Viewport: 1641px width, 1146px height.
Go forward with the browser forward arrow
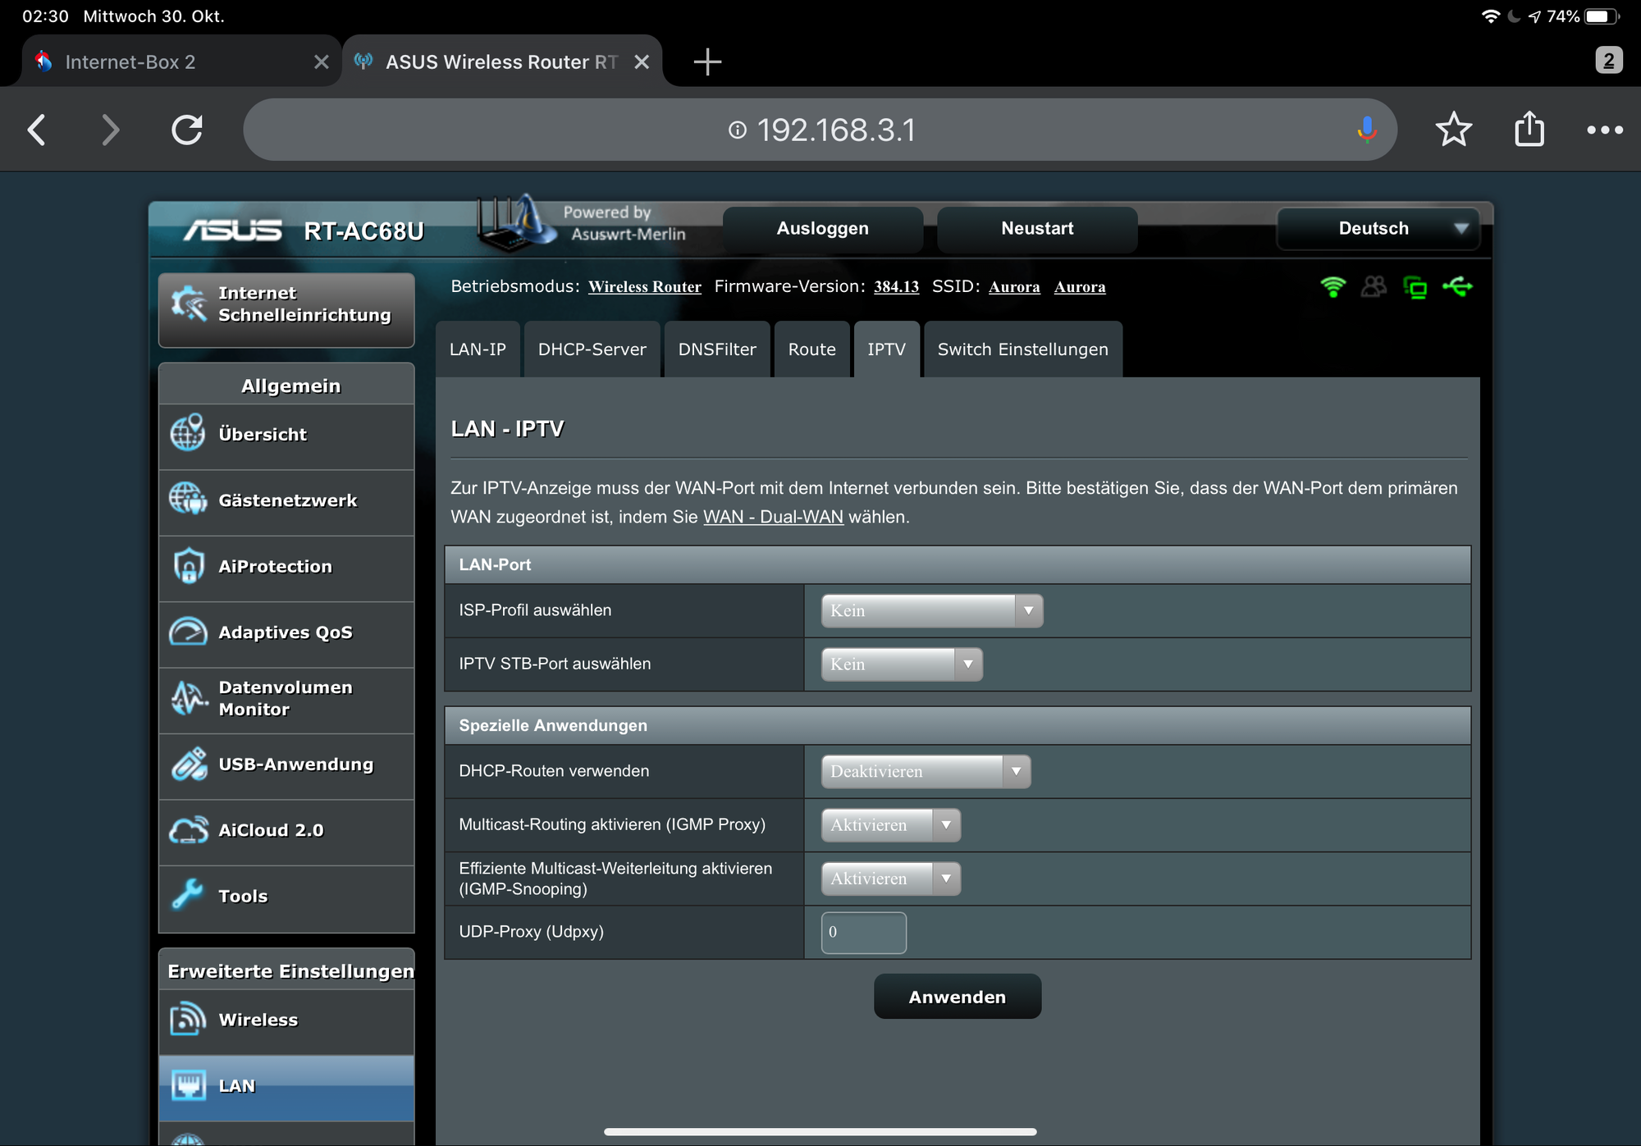tap(110, 130)
